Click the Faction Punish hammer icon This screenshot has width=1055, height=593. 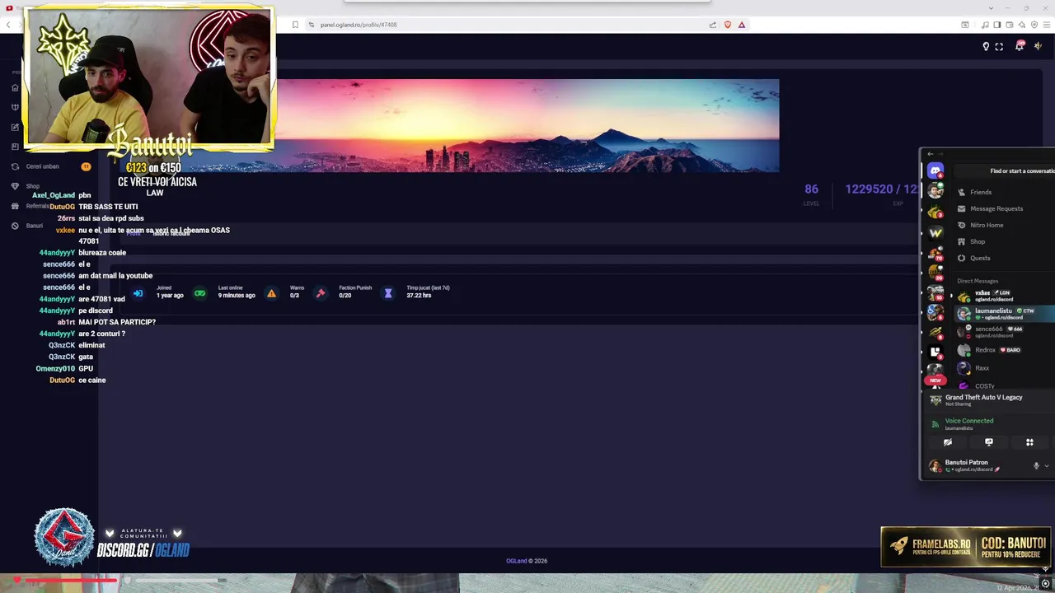click(321, 293)
